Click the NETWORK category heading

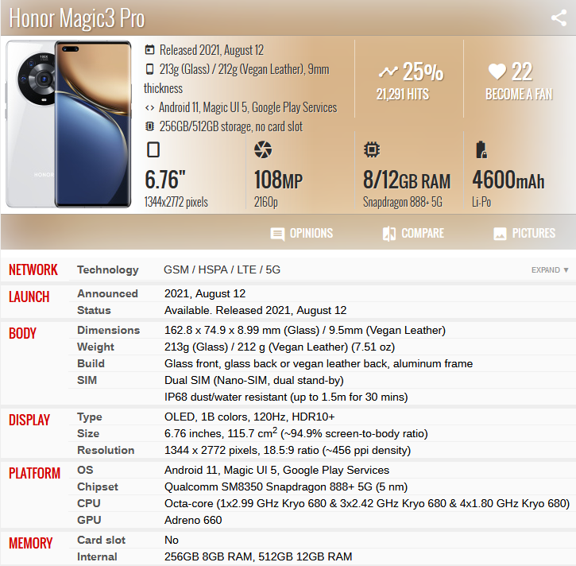tap(33, 269)
